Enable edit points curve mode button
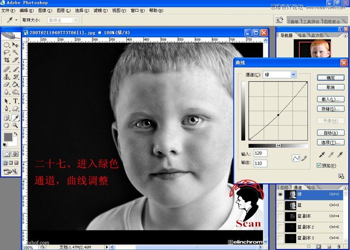The width and height of the screenshot is (350, 250). click(296, 158)
